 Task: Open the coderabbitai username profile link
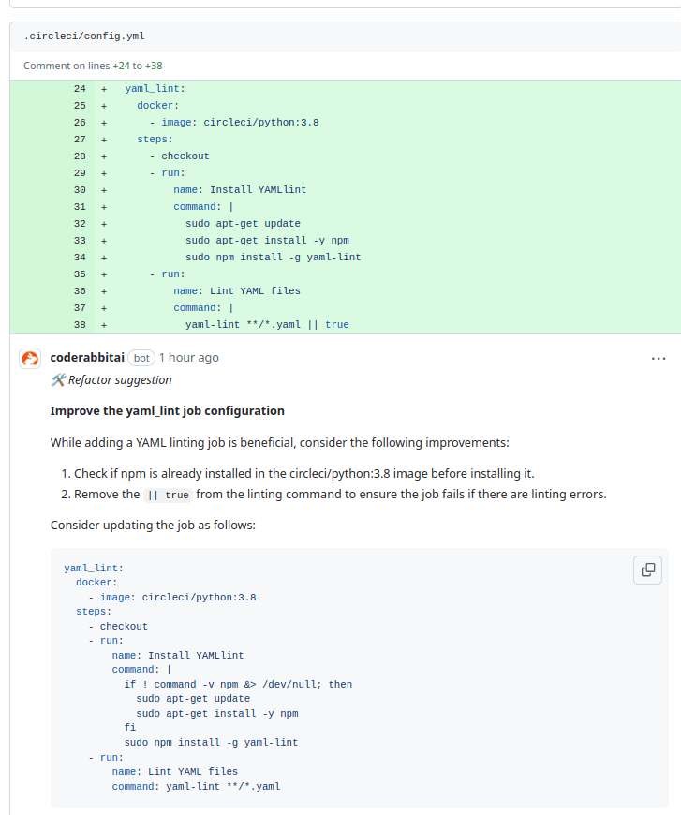pyautogui.click(x=87, y=358)
